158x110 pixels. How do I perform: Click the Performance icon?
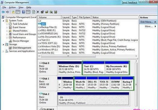tap(10, 38)
